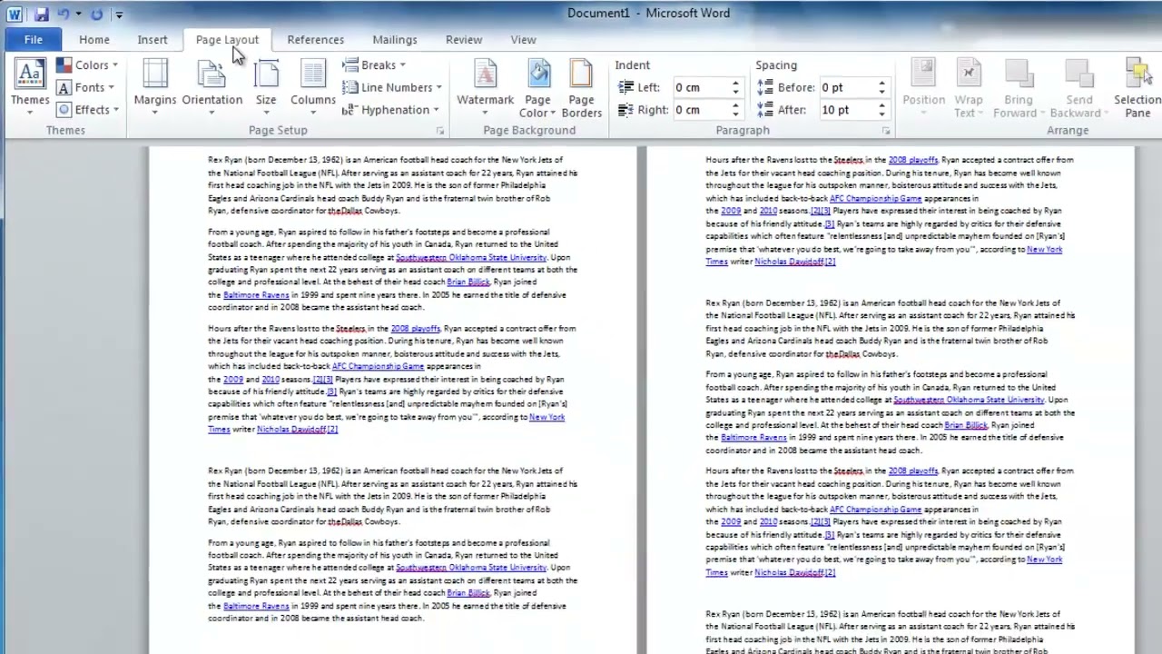
Task: Click the Page Borders button
Action: coord(581,88)
